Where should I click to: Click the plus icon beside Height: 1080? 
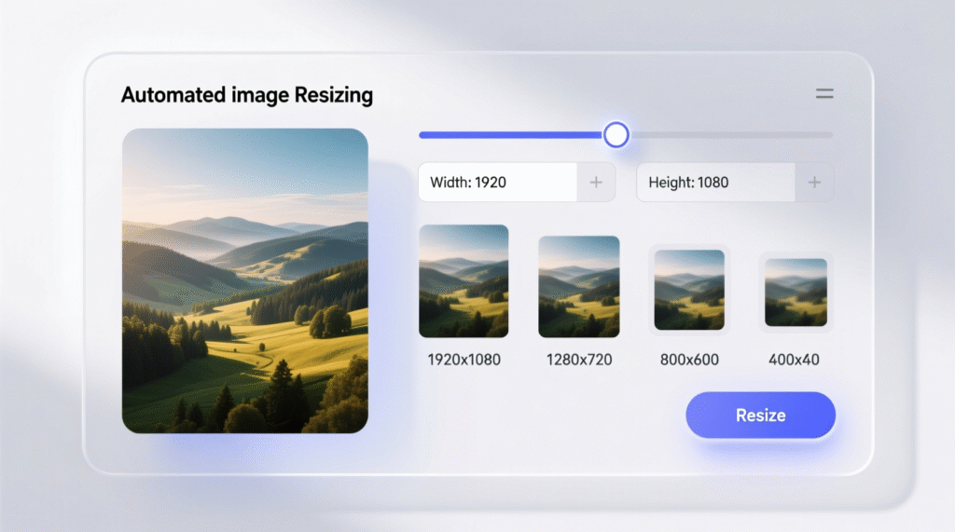(814, 182)
